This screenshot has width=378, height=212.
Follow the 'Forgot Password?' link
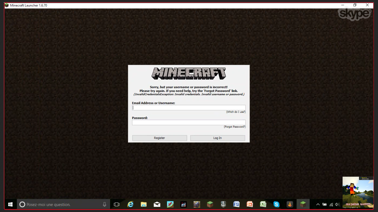[x=235, y=127]
